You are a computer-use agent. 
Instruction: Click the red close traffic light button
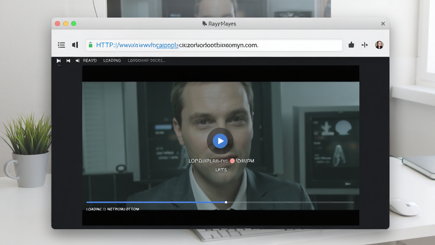tap(57, 24)
